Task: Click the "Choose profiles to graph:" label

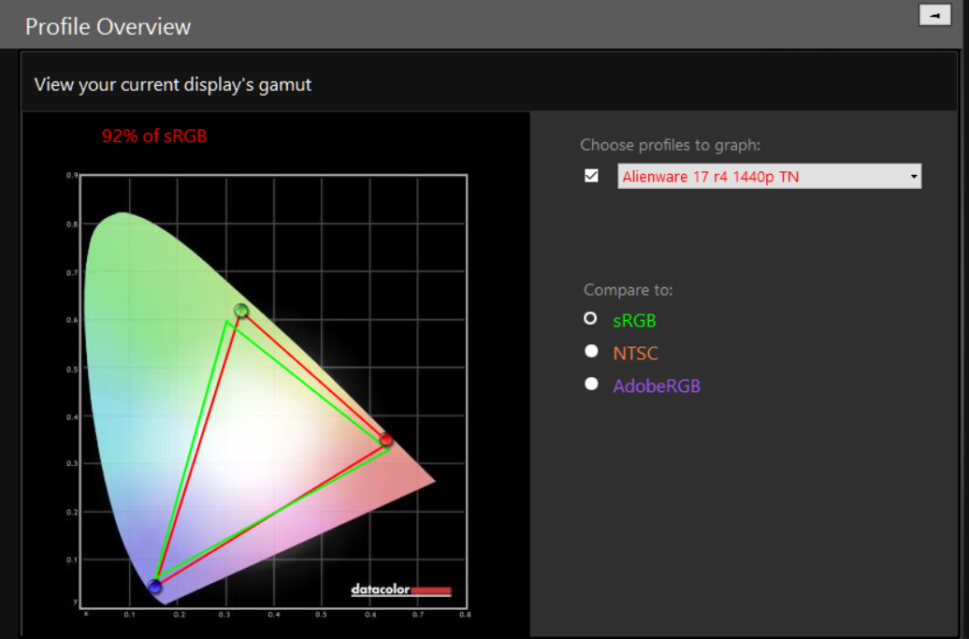Action: pos(671,145)
